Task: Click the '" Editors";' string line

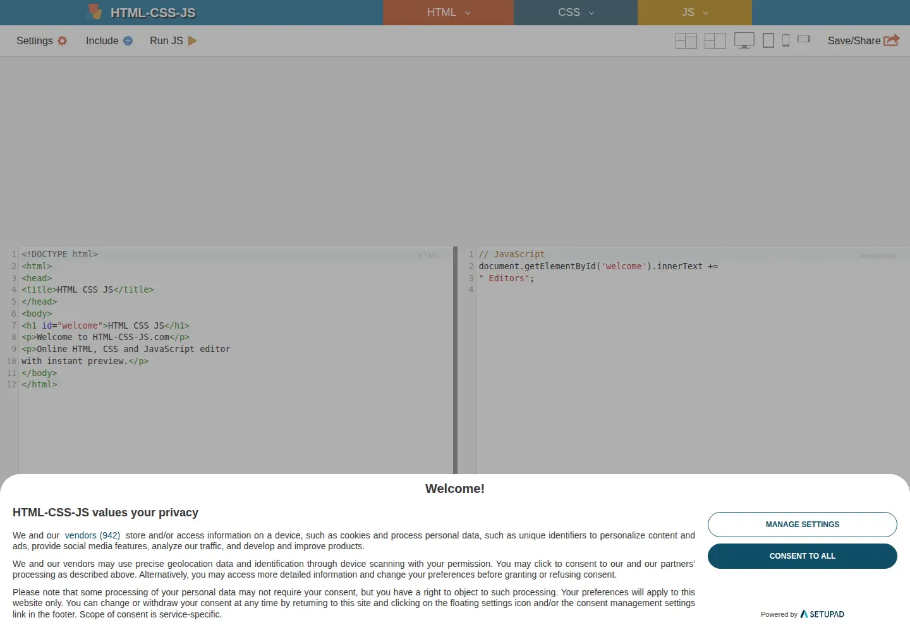Action: click(506, 278)
